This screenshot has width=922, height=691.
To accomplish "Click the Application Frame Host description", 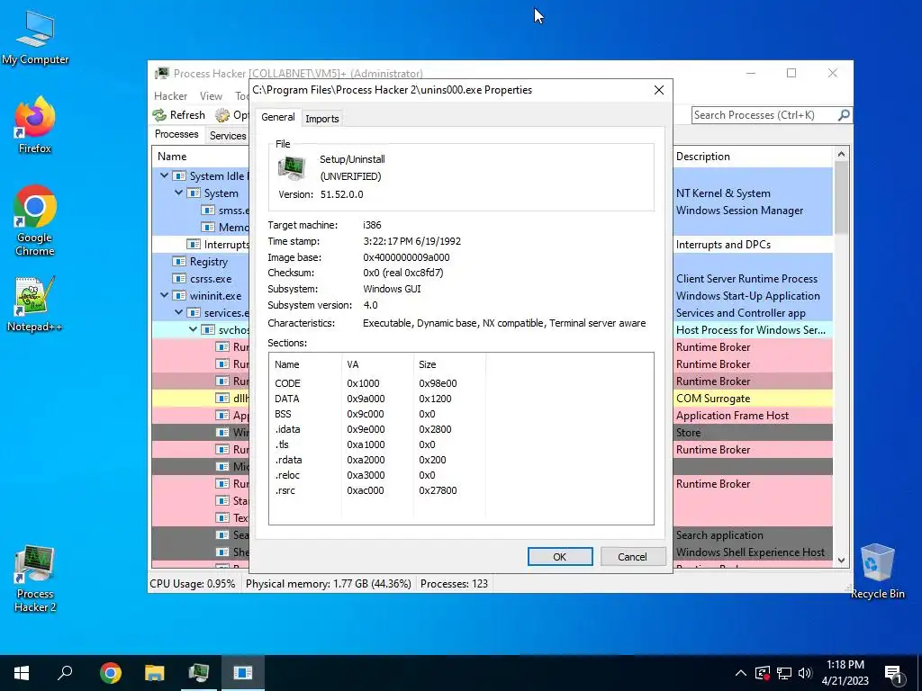I will click(733, 416).
